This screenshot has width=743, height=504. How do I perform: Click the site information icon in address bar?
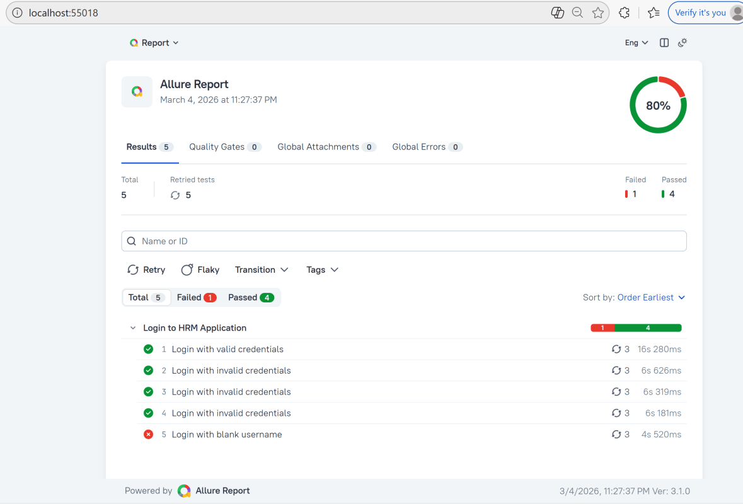pos(18,13)
